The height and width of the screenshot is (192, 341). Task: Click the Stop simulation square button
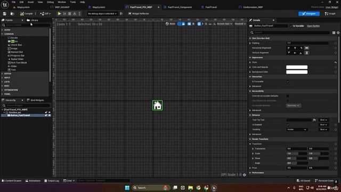(70, 14)
